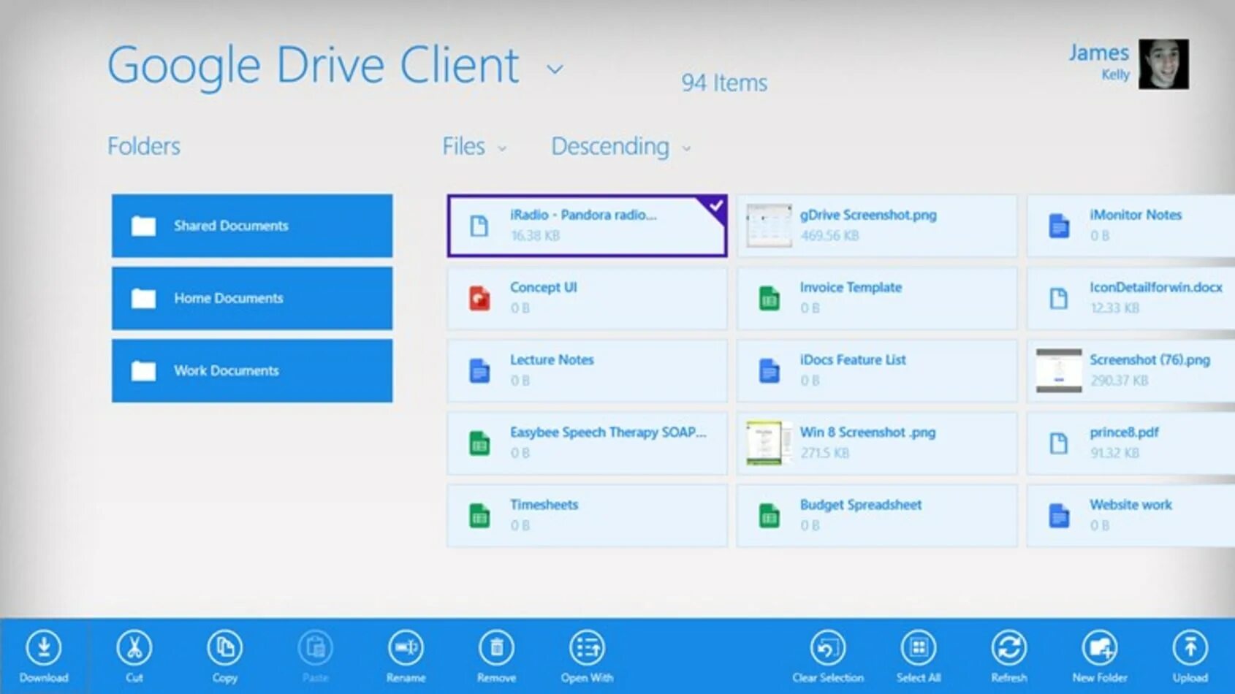Select the "Budget Spreadsheet" file name
Image resolution: width=1235 pixels, height=694 pixels.
861,504
